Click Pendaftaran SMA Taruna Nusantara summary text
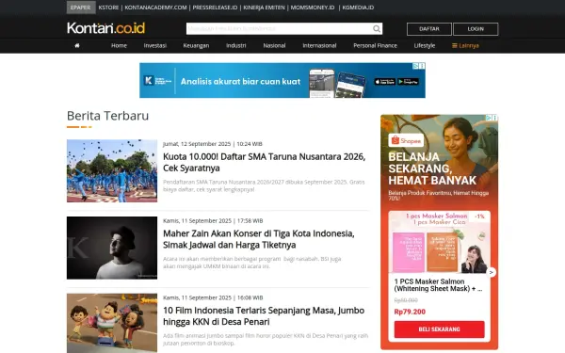Screen dimensions: 565x353 click(264, 185)
